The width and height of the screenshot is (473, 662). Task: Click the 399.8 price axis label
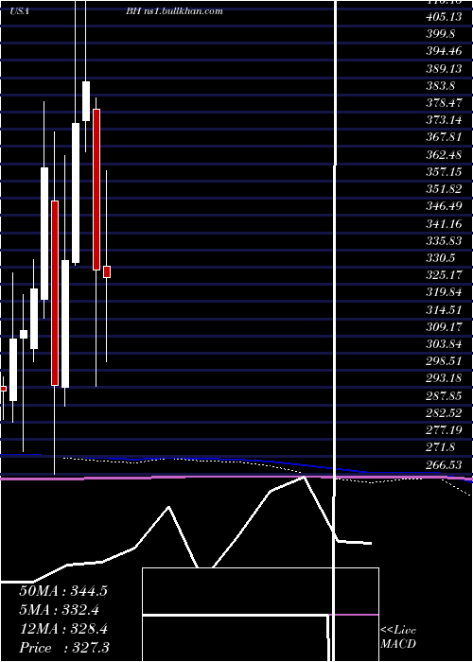(x=441, y=34)
